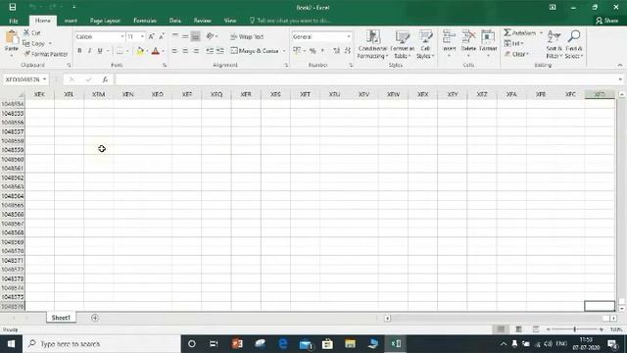Open the Name Box dropdown arrow

[x=44, y=79]
